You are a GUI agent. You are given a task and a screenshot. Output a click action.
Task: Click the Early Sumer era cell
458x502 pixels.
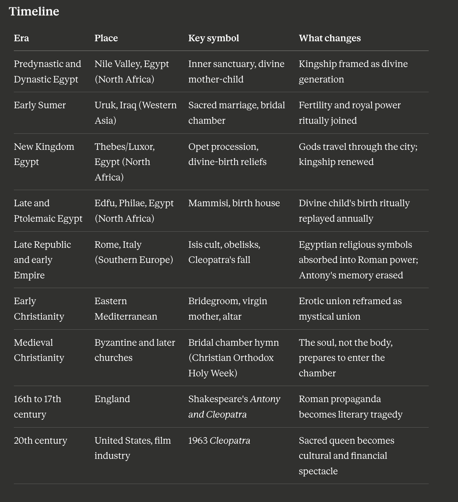pyautogui.click(x=40, y=105)
